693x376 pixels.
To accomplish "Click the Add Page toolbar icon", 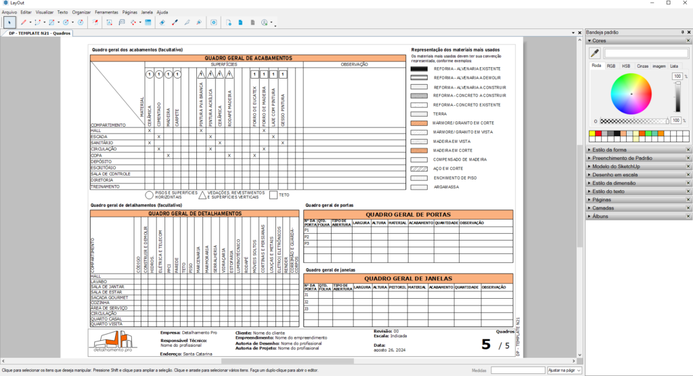I will click(229, 22).
